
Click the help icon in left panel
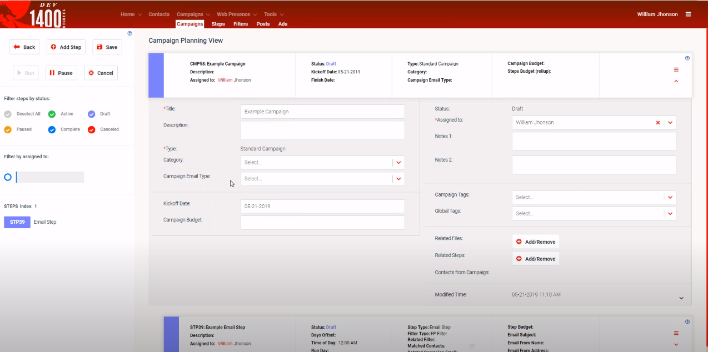point(129,33)
